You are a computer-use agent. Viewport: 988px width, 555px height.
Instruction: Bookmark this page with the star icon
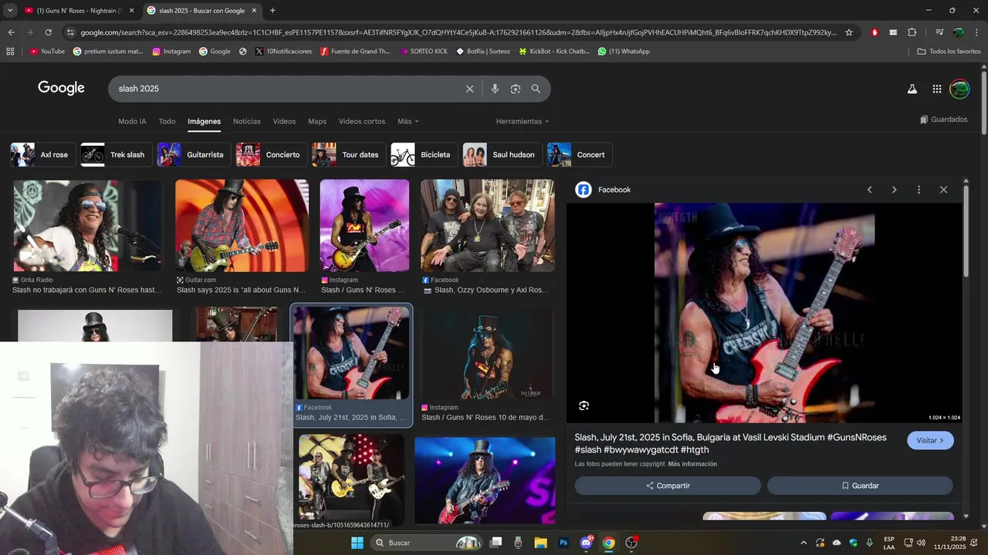849,32
